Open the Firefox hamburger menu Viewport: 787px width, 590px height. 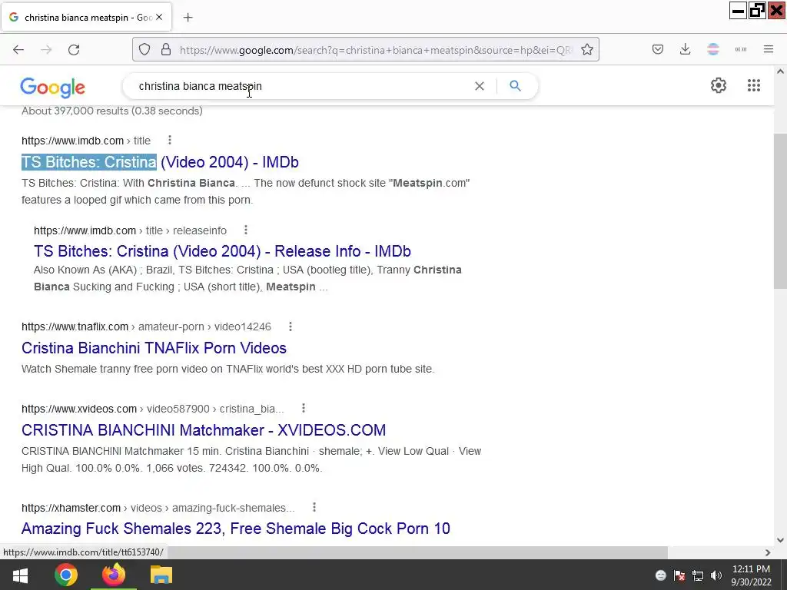[x=768, y=49]
